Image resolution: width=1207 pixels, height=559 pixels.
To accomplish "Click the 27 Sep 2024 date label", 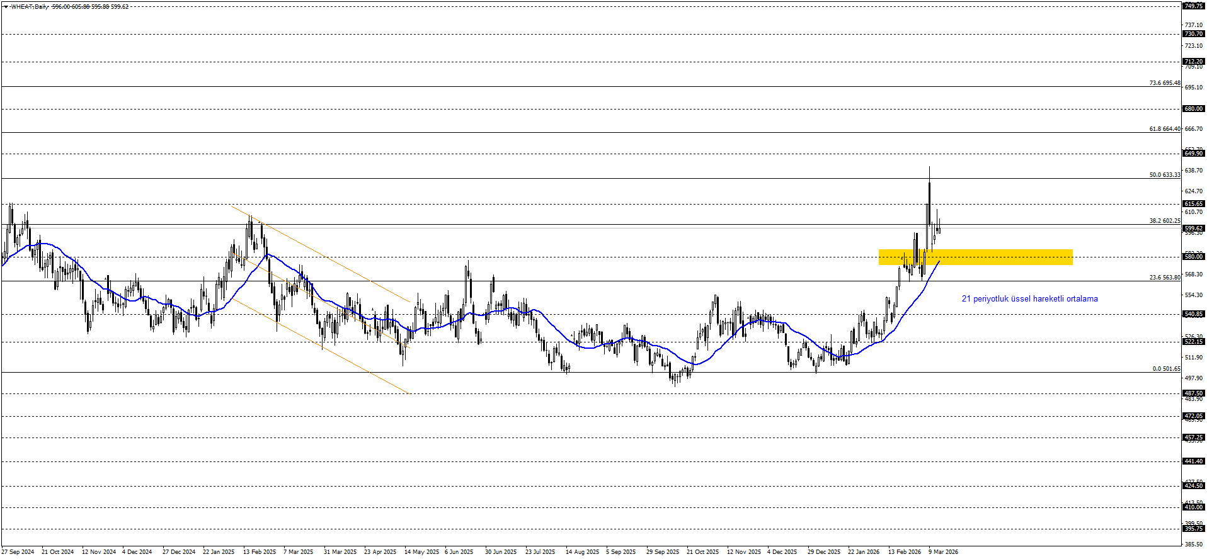I will pyautogui.click(x=18, y=552).
